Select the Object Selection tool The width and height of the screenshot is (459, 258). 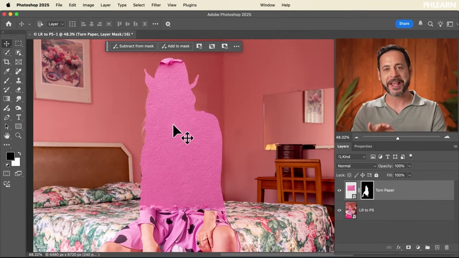18,53
